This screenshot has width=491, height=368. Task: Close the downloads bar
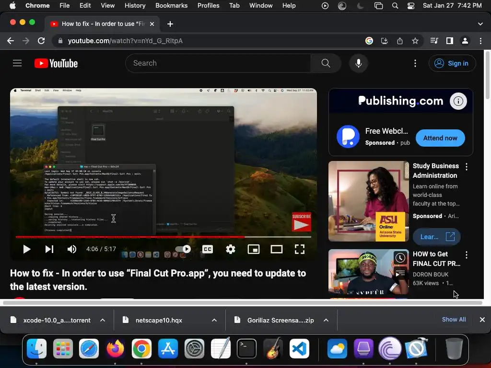pos(482,320)
